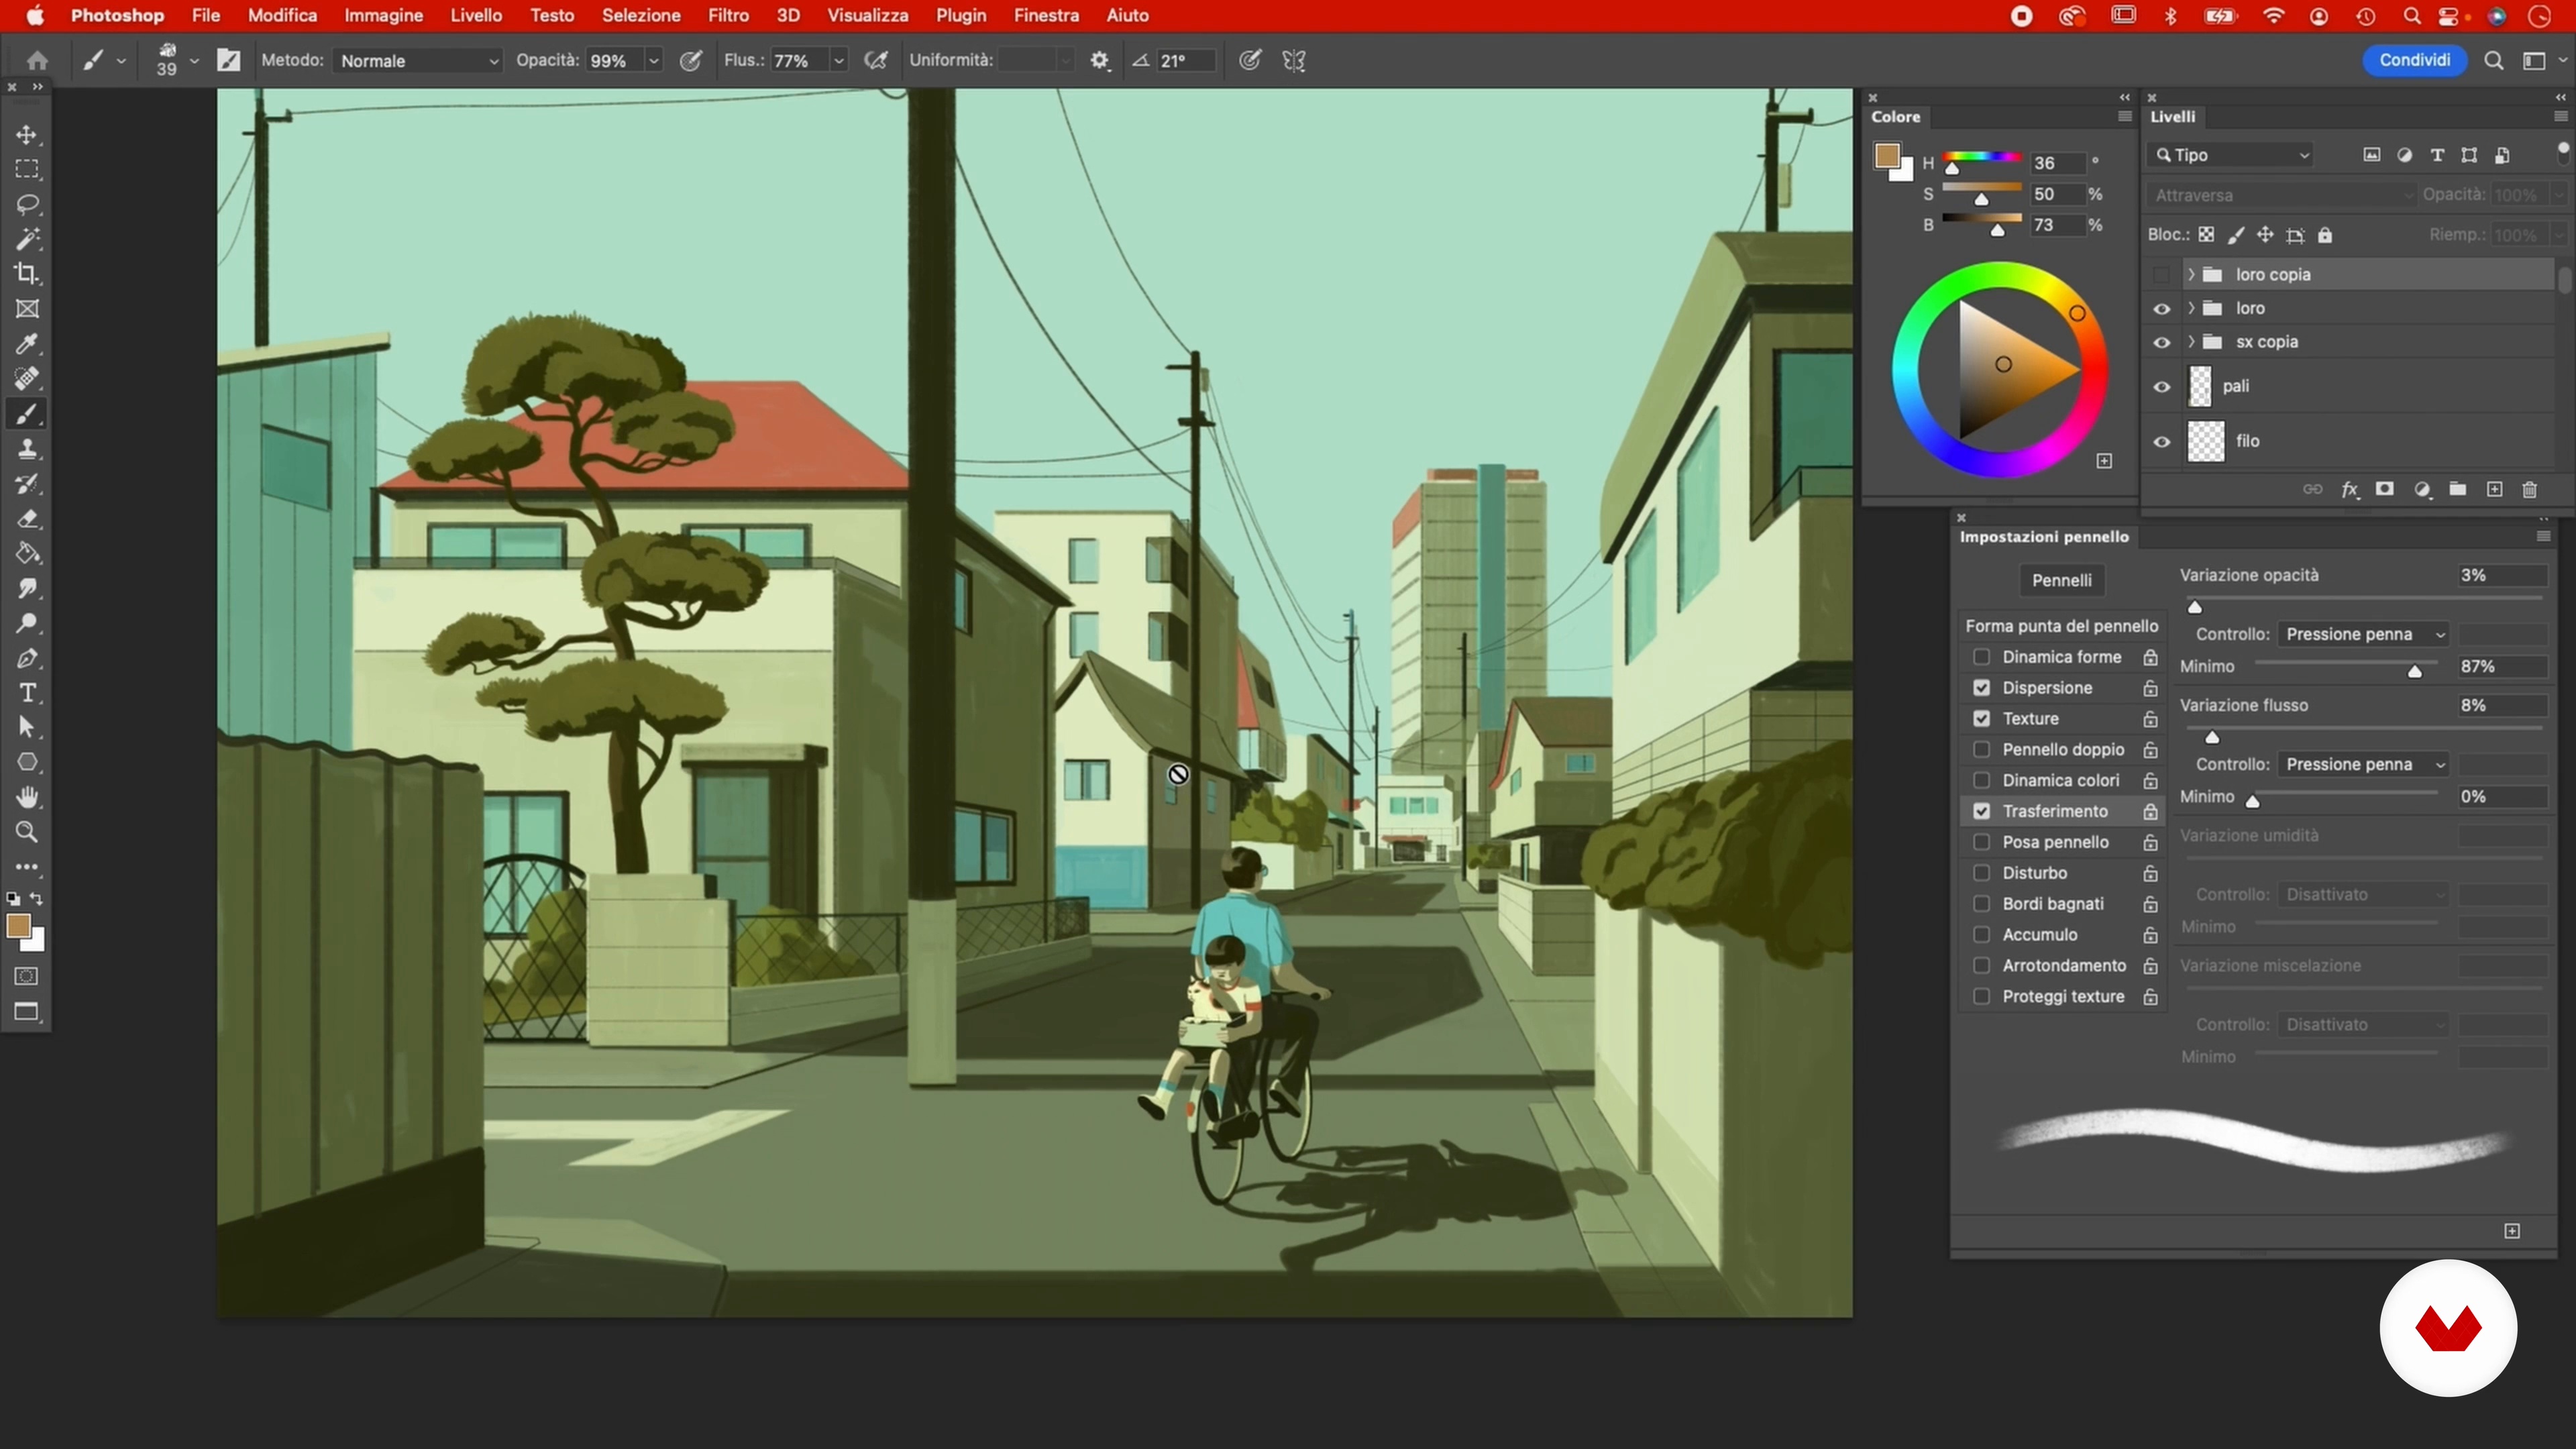The image size is (2576, 1449).
Task: Select the Hand tool
Action: (x=27, y=797)
